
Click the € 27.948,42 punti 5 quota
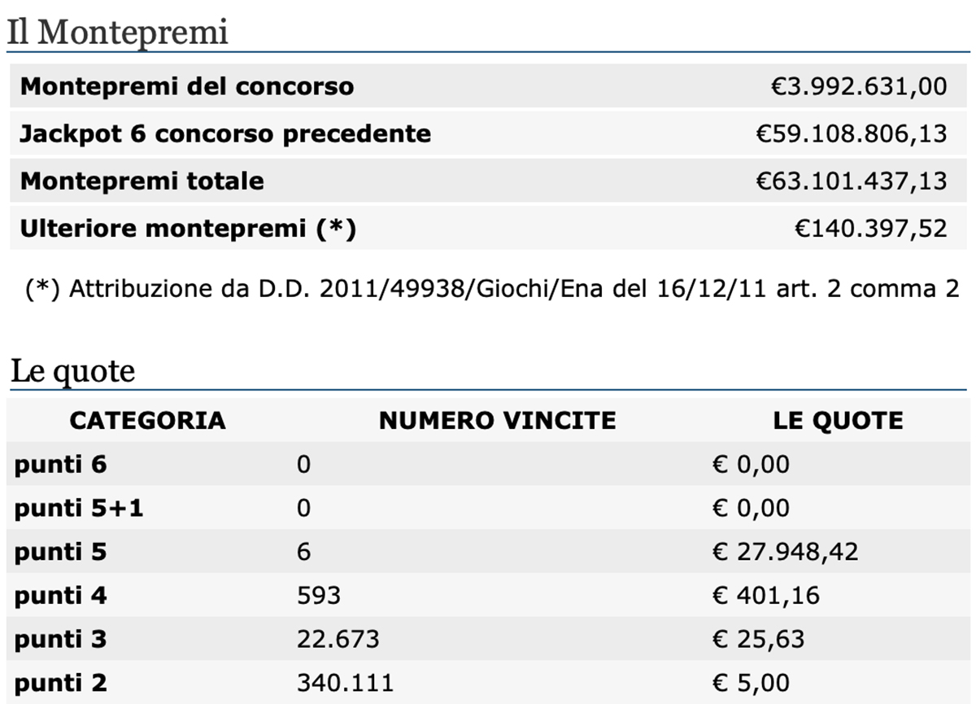786,553
